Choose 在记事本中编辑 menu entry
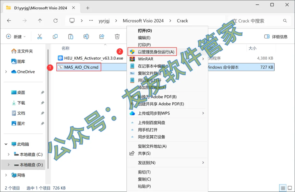The width and height of the screenshot is (295, 192). [167, 66]
